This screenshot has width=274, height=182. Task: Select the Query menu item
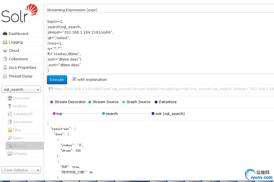18,138
